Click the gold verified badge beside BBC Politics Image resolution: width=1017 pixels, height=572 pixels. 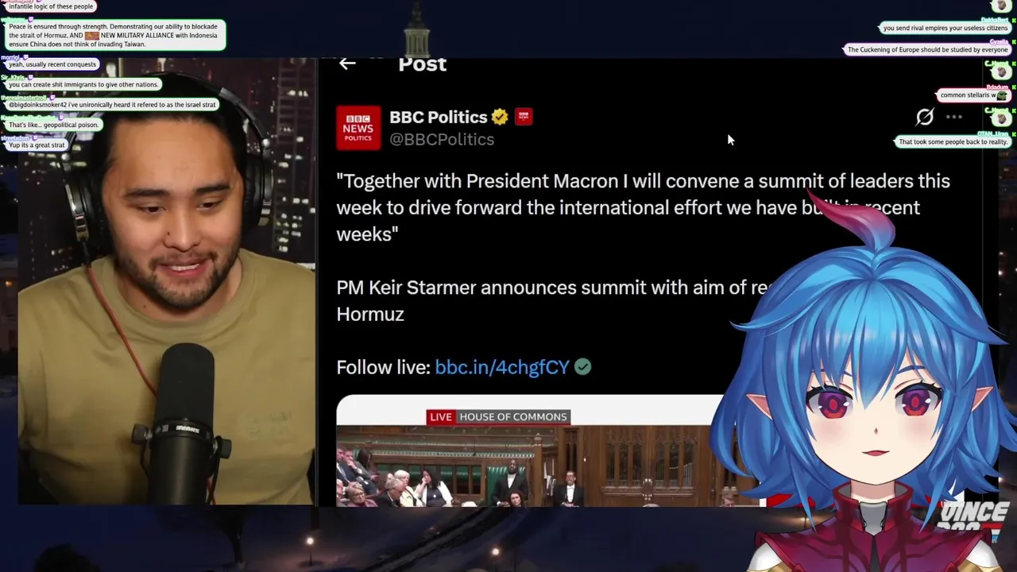tap(500, 117)
